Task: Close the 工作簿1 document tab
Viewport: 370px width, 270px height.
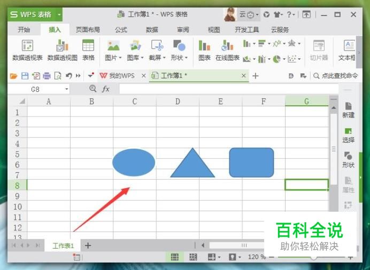Action: (x=243, y=76)
